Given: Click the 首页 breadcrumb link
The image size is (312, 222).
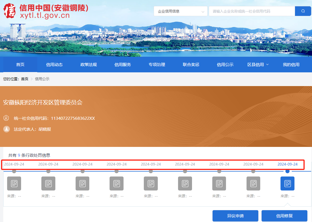Looking at the screenshot, I should pyautogui.click(x=25, y=79).
